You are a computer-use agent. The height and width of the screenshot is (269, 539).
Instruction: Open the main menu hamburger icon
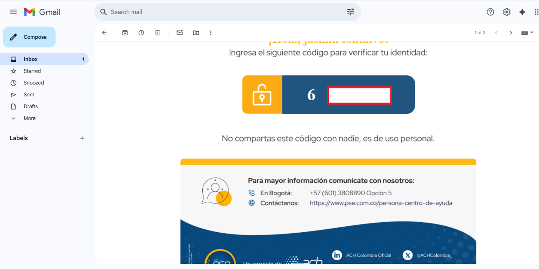[x=13, y=12]
